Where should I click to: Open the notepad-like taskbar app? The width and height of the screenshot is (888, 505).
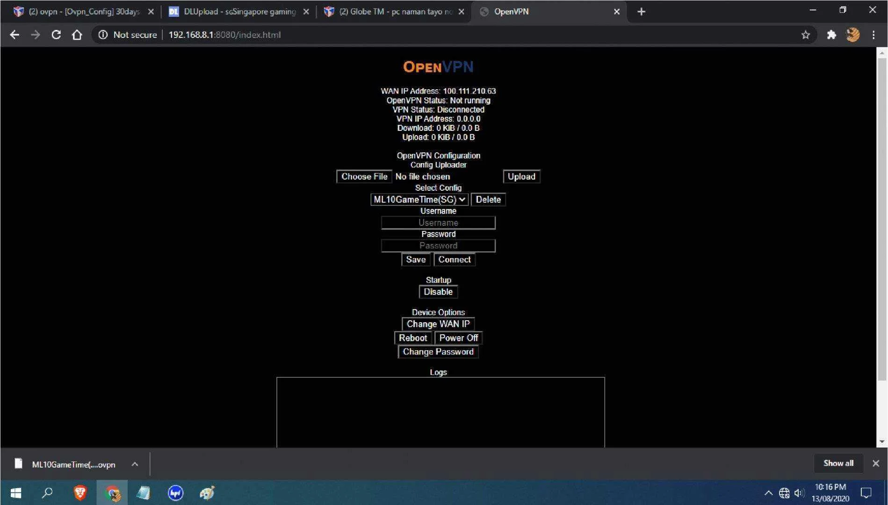pos(144,493)
